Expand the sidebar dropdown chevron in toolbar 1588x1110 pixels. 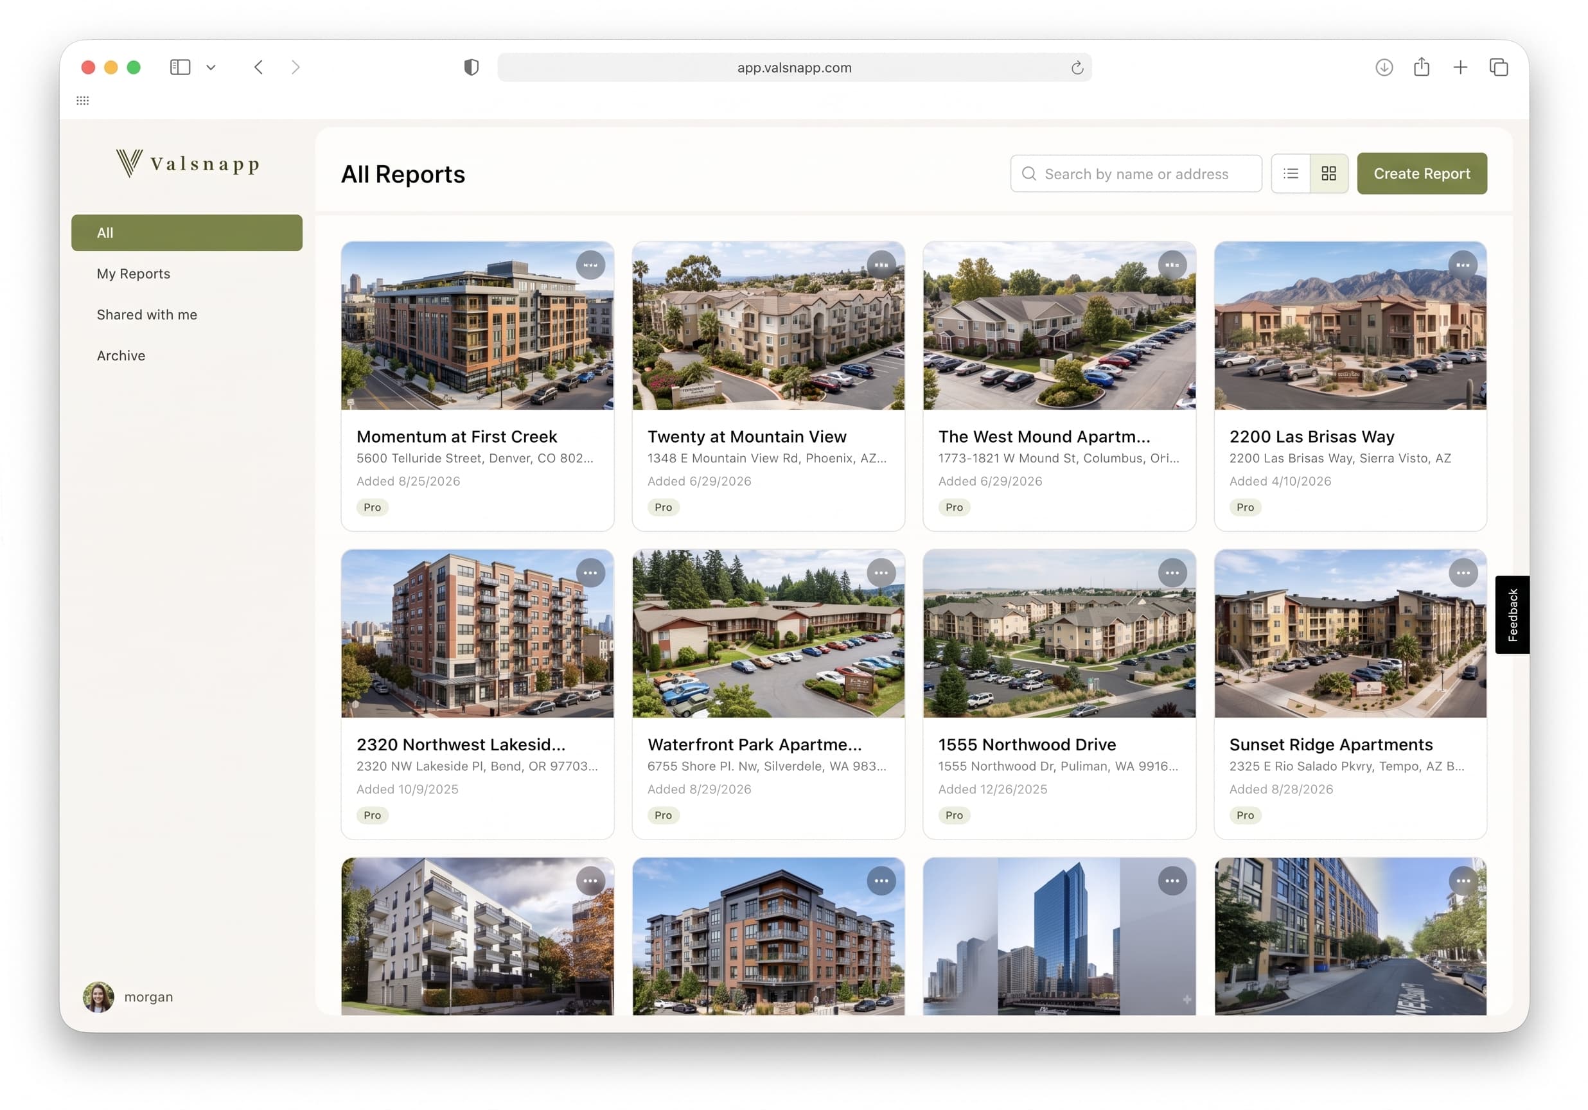pyautogui.click(x=211, y=67)
